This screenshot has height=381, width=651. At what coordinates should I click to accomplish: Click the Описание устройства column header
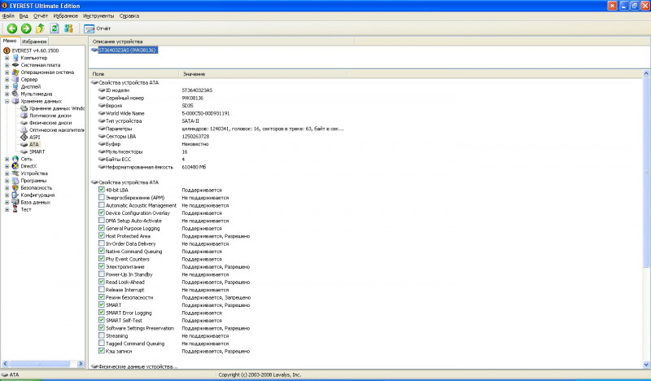[221, 42]
